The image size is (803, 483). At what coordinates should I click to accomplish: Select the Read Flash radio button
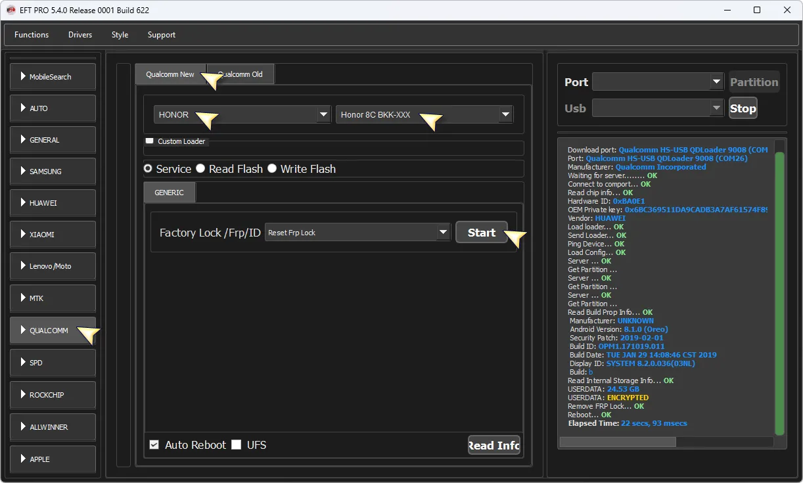pos(200,169)
